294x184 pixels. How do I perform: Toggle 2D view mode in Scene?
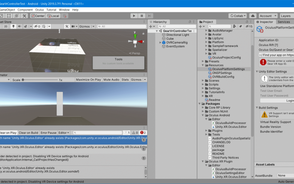point(6,26)
